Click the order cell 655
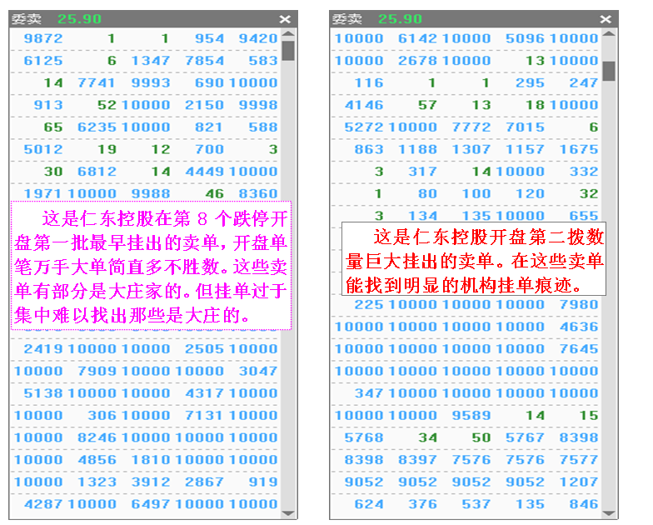This screenshot has width=653, height=525. [x=584, y=216]
